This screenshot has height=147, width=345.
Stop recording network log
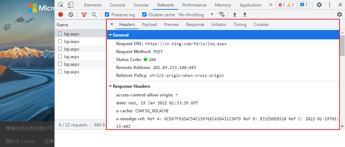click(61, 15)
